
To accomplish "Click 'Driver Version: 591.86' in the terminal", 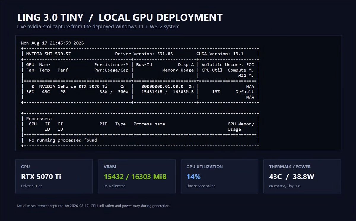I will point(144,54).
